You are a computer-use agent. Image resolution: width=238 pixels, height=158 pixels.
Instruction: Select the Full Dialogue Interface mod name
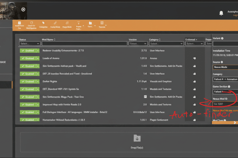pos(75,112)
